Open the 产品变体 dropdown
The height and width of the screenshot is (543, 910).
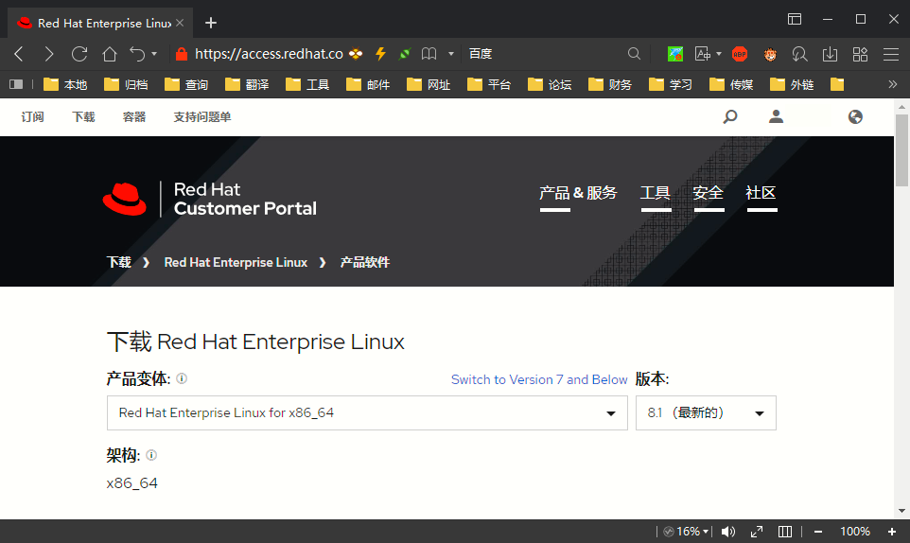[367, 413]
